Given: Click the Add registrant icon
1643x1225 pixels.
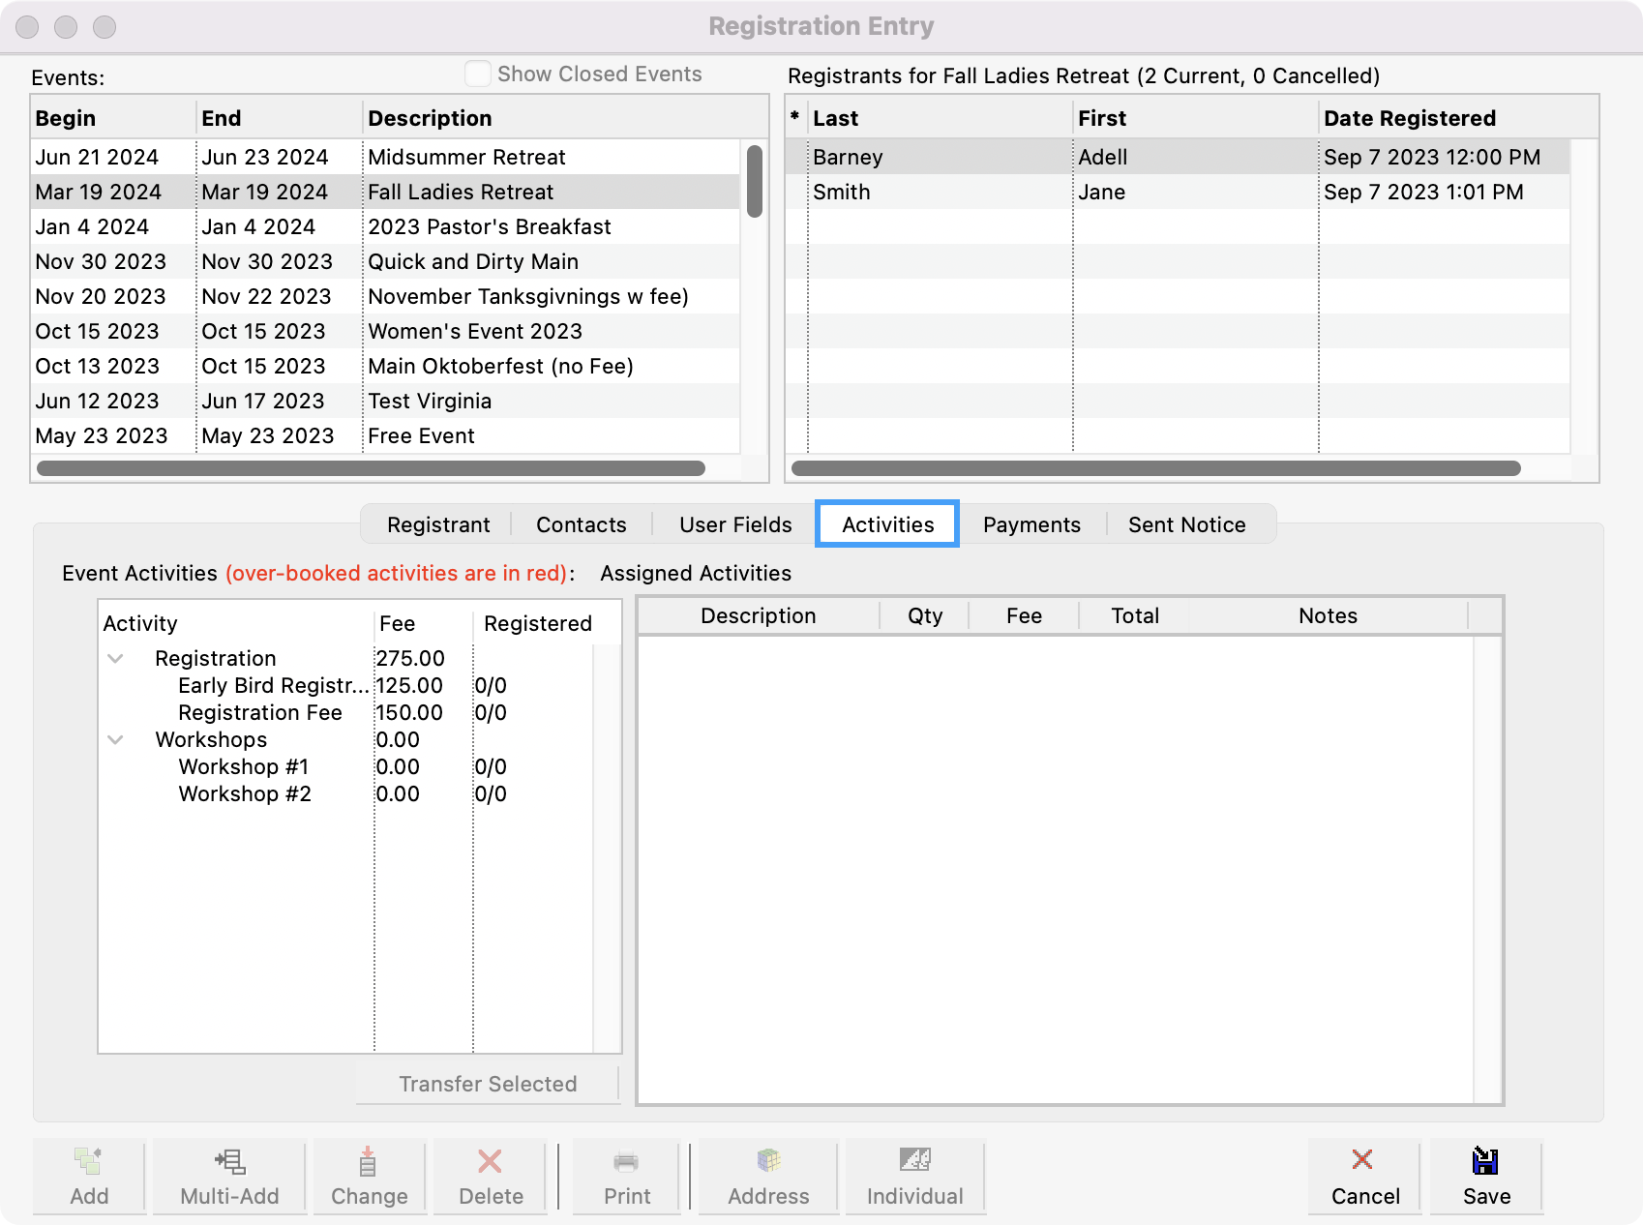Looking at the screenshot, I should click(89, 1160).
